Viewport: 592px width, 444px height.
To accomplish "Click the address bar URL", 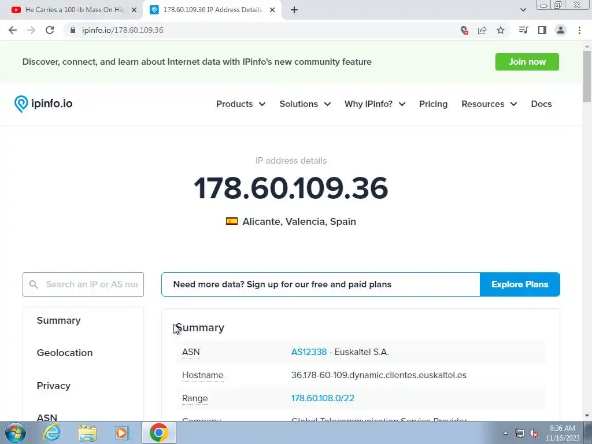I will pos(123,30).
